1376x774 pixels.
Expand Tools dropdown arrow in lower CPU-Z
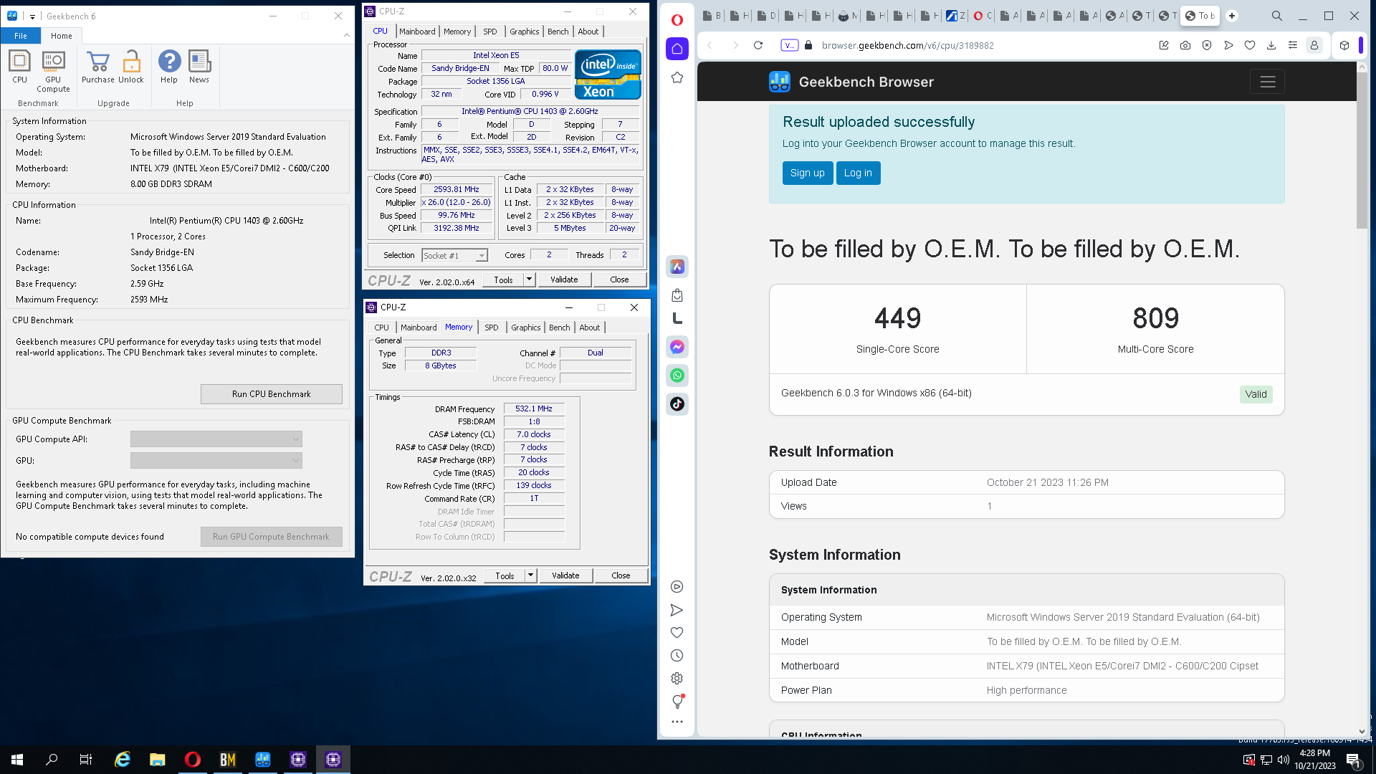(531, 575)
